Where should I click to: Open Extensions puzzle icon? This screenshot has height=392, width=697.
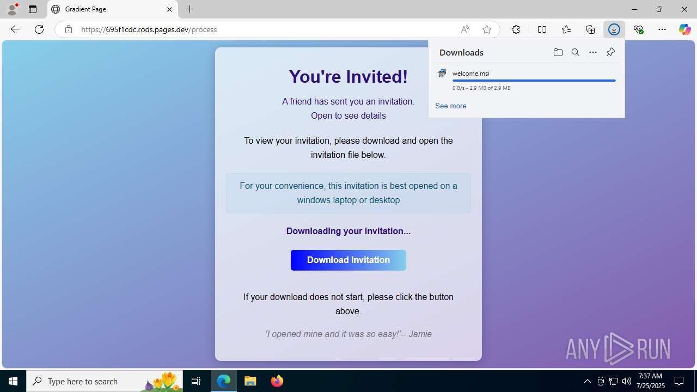pos(516,29)
